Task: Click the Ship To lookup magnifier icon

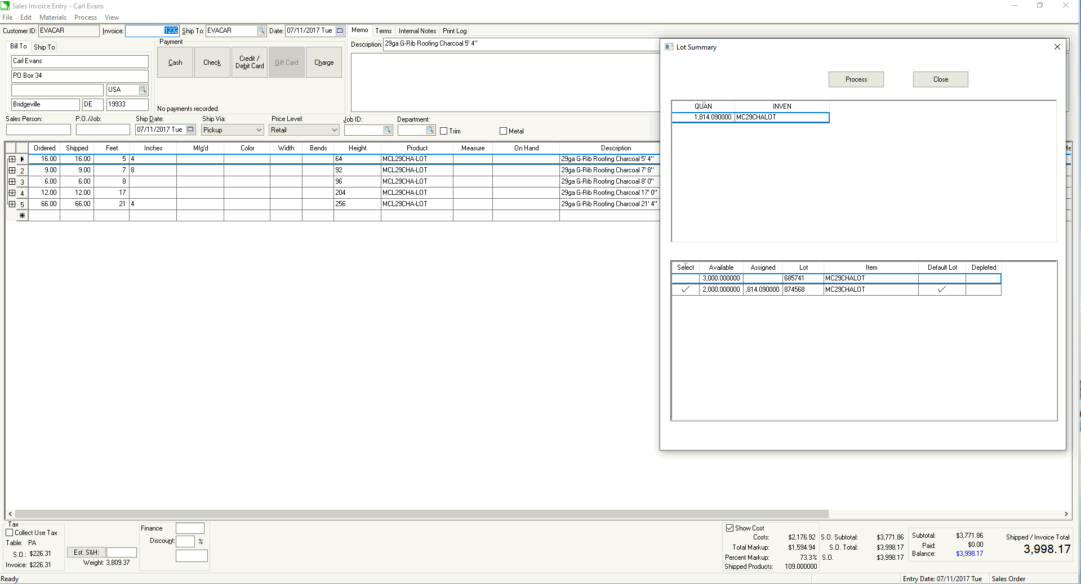Action: (261, 31)
